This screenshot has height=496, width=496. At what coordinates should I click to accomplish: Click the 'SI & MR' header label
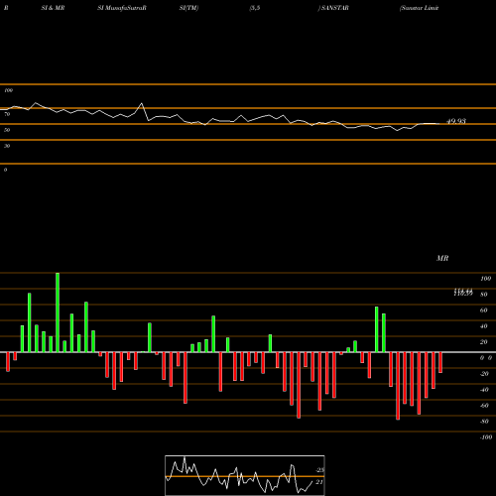(x=53, y=8)
